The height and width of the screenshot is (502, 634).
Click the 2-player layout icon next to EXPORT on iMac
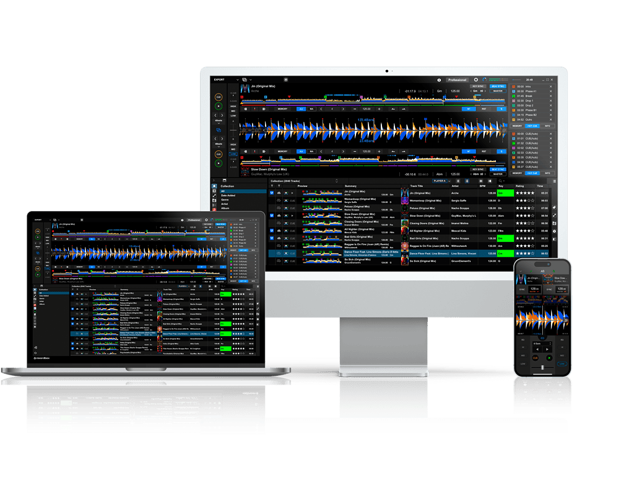click(x=244, y=80)
